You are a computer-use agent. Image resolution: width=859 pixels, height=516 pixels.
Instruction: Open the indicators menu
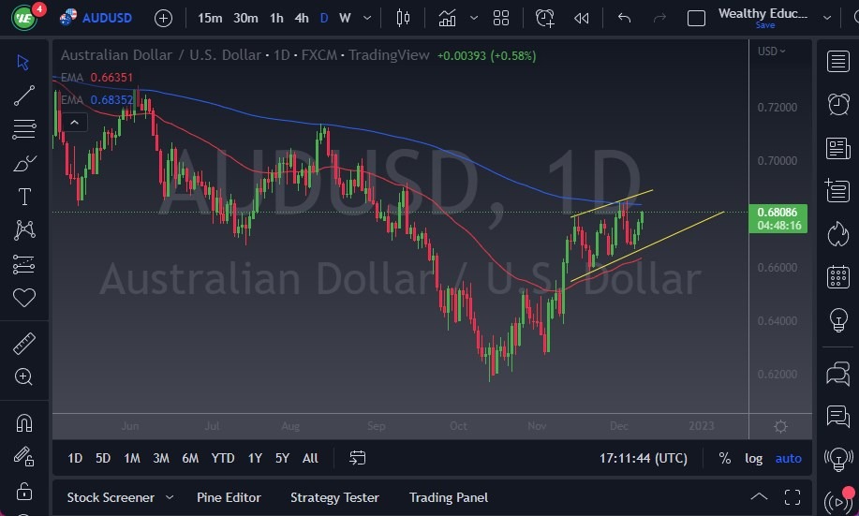tap(447, 18)
